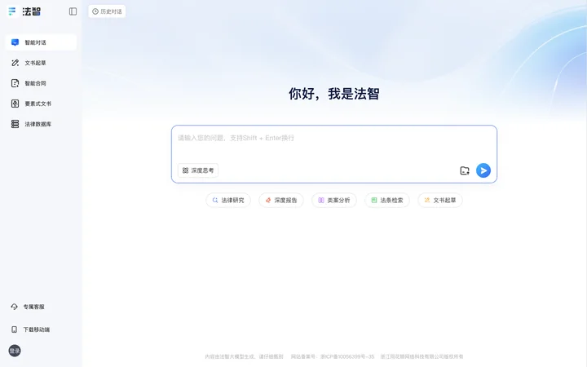Choose the 法条检索 quick action

point(387,201)
